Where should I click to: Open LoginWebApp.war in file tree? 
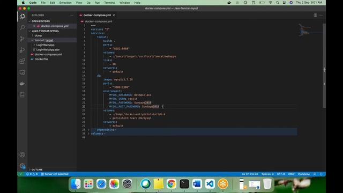[x=48, y=50]
